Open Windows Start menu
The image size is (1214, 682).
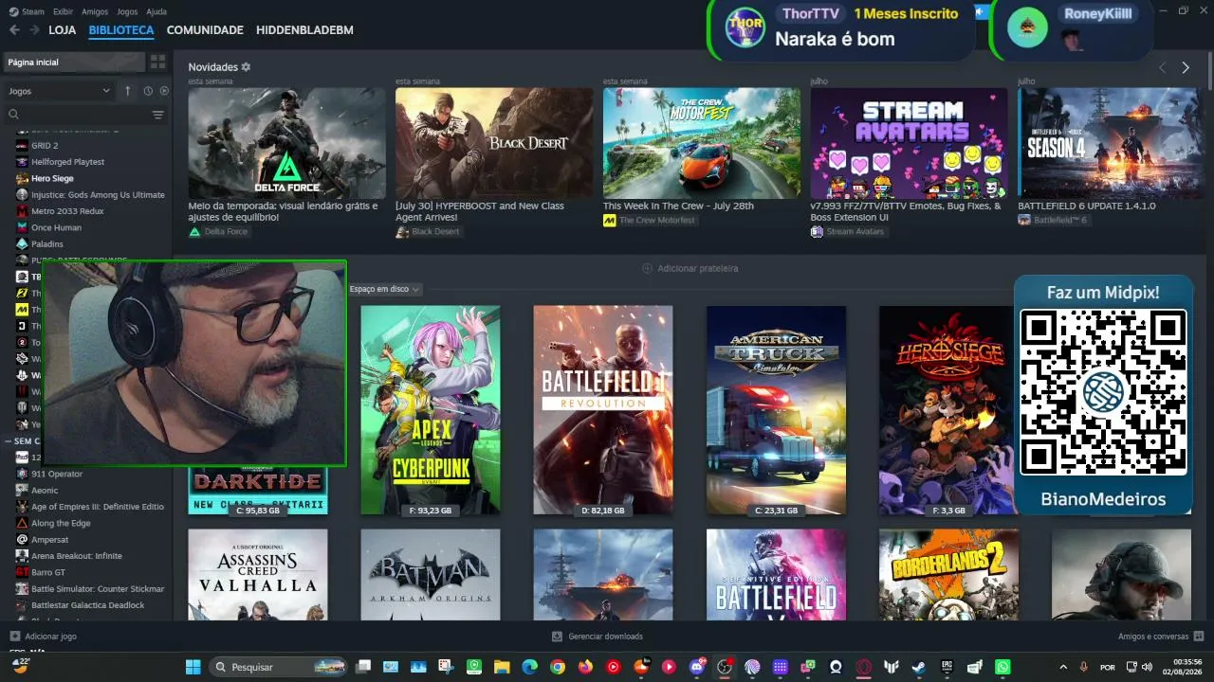point(193,667)
